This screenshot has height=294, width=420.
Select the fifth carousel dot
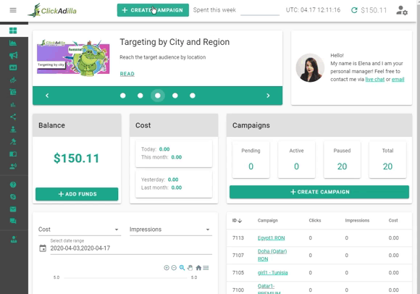point(193,96)
